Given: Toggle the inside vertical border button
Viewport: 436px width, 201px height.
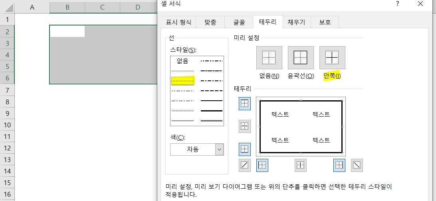Looking at the screenshot, I should tap(301, 165).
